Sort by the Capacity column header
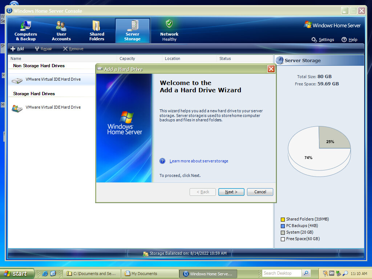The image size is (372, 279). (x=127, y=58)
